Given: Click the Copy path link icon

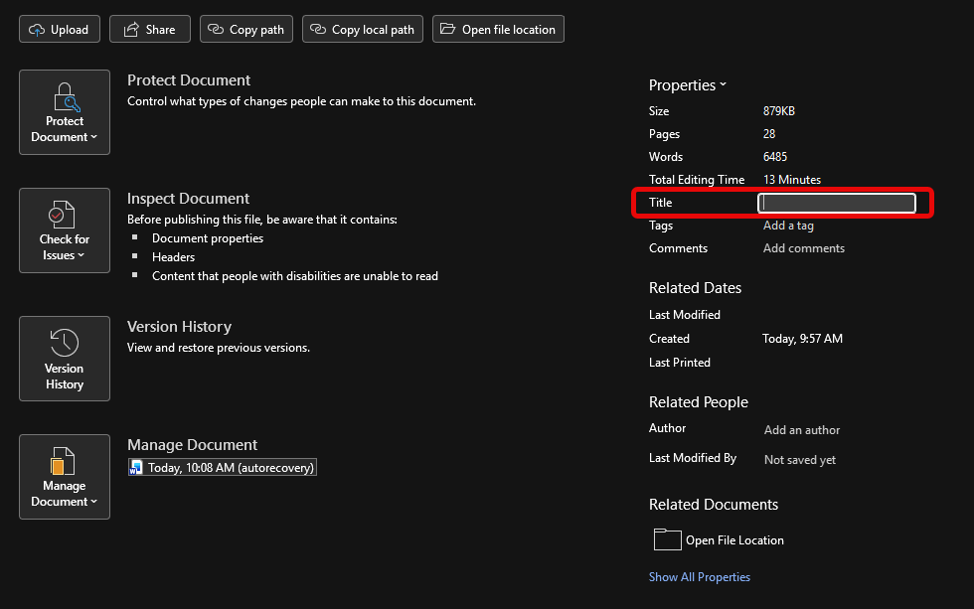Looking at the screenshot, I should pyautogui.click(x=217, y=30).
